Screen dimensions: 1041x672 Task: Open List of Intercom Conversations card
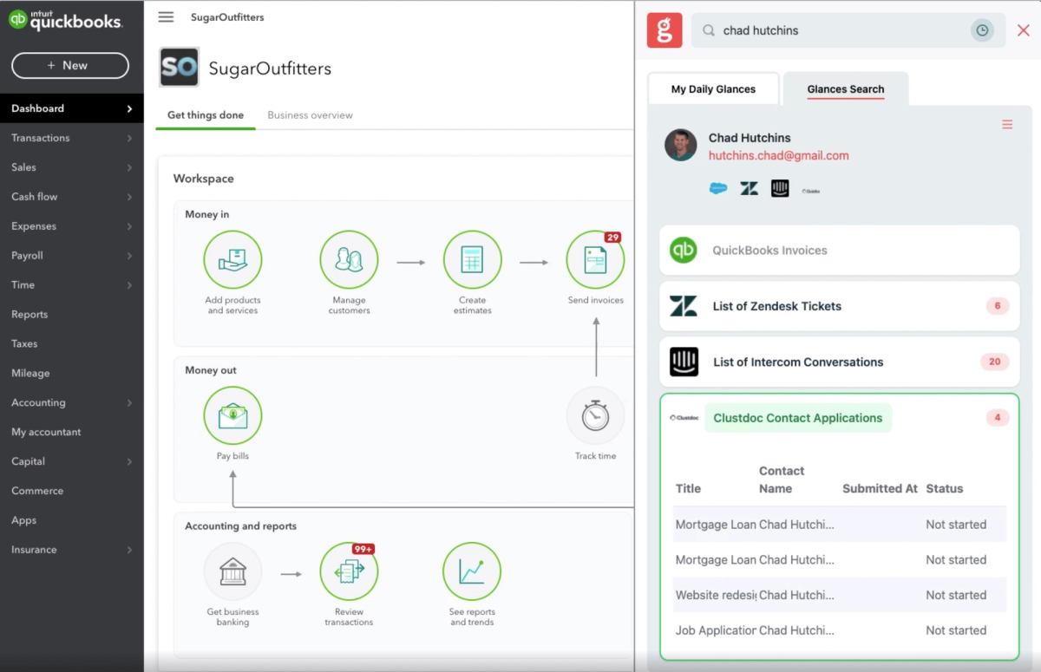click(x=839, y=362)
